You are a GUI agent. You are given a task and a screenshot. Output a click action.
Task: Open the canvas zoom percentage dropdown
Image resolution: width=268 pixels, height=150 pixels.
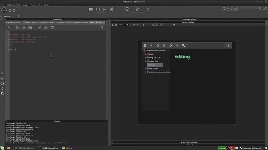124,25
